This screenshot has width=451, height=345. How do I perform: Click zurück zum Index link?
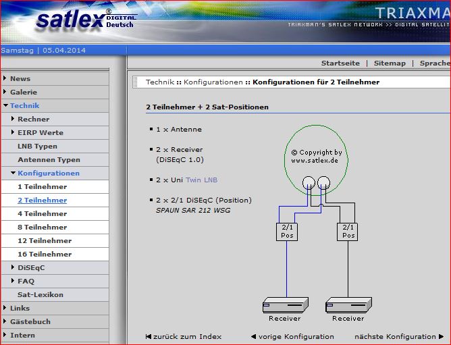tap(187, 336)
